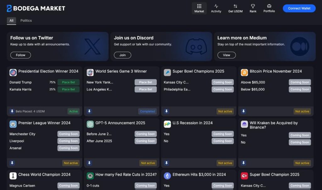Switch to the Politics tab

click(26, 20)
